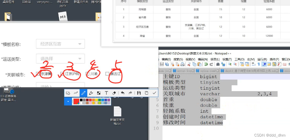
Task: Pick the purple color swatch
Action: pyautogui.click(x=109, y=100)
